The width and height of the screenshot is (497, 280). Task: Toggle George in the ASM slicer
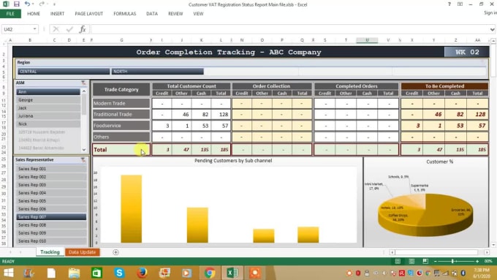tap(48, 100)
